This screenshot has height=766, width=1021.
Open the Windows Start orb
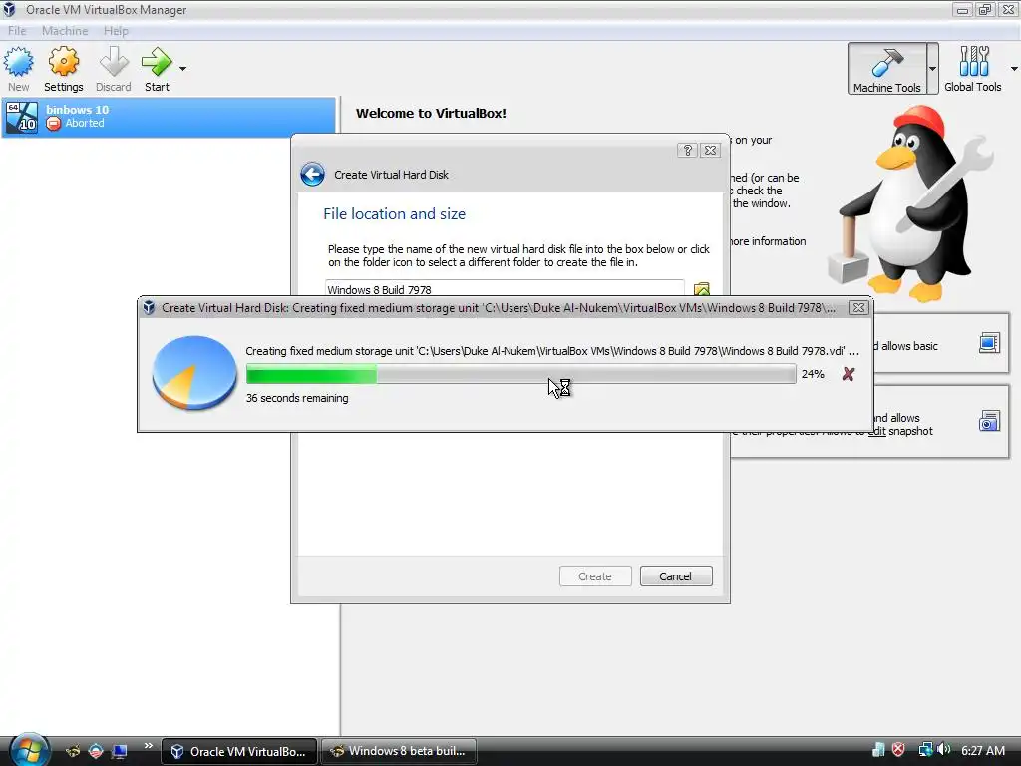coord(29,749)
